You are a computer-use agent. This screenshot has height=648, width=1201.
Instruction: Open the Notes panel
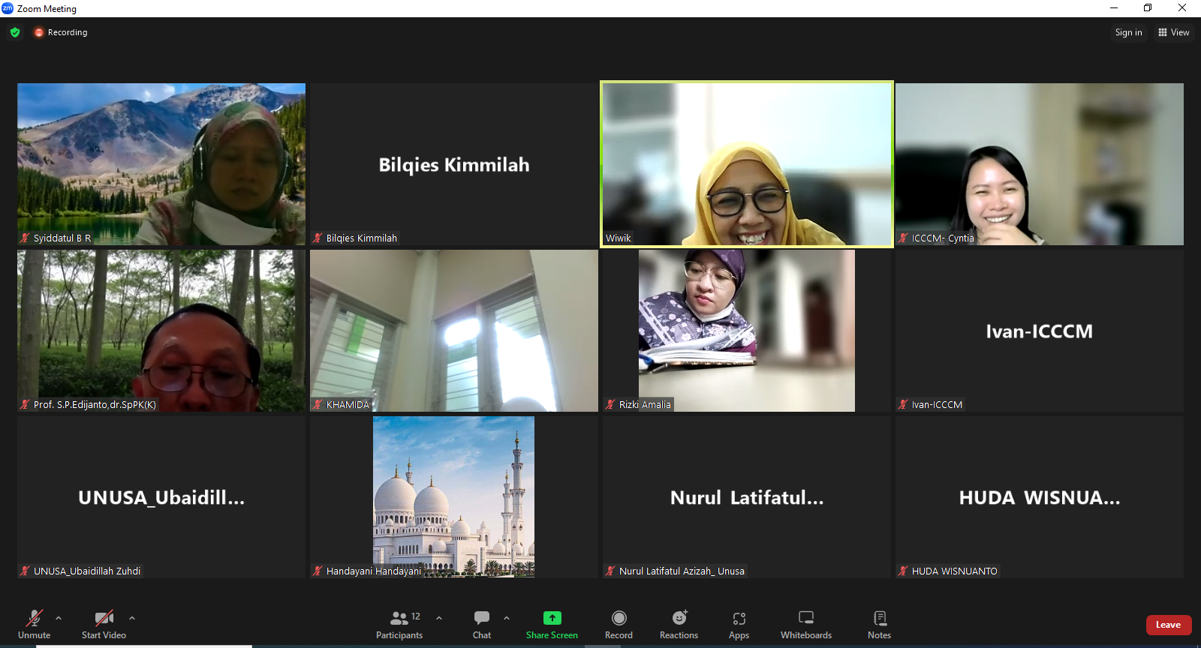click(x=879, y=624)
